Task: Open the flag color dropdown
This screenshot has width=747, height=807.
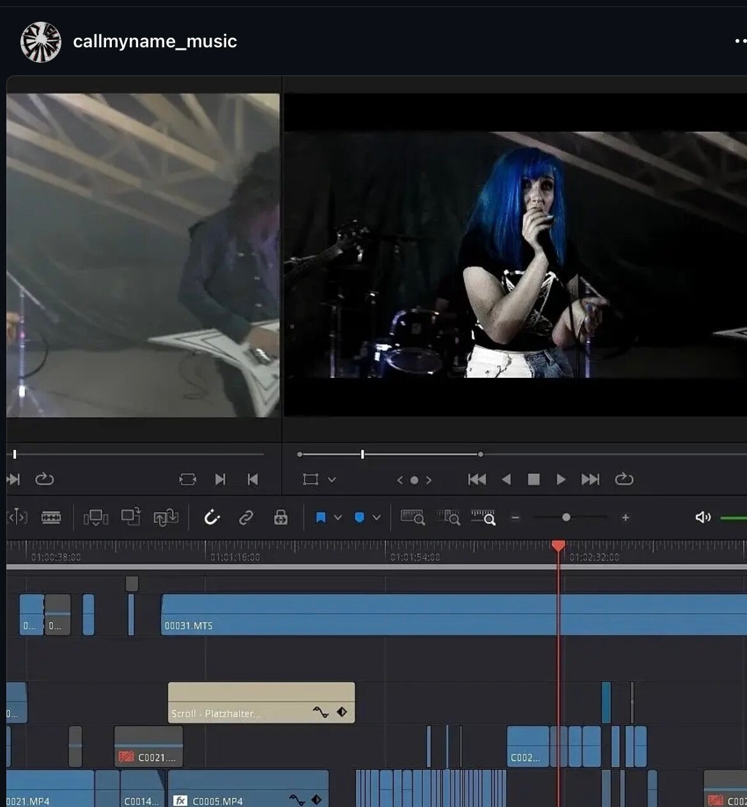Action: pyautogui.click(x=338, y=517)
